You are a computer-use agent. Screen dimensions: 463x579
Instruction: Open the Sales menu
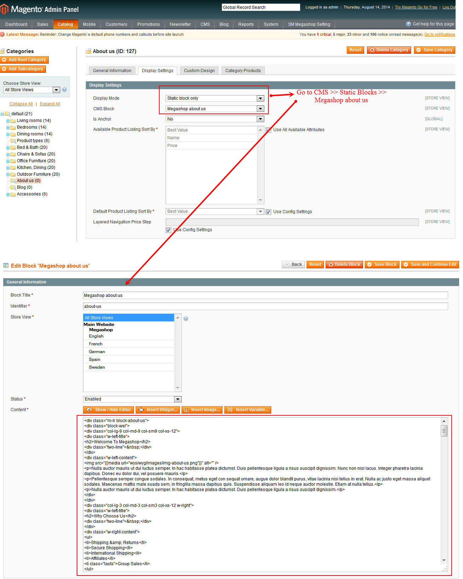pyautogui.click(x=42, y=24)
